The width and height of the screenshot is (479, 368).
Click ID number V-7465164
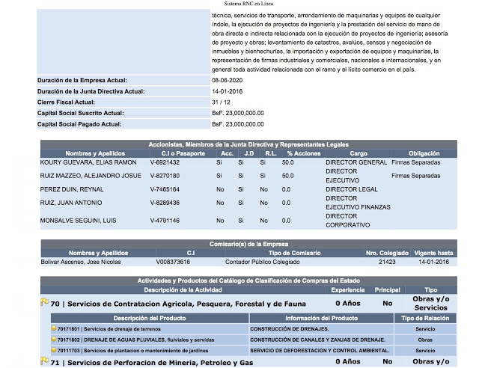tap(165, 189)
